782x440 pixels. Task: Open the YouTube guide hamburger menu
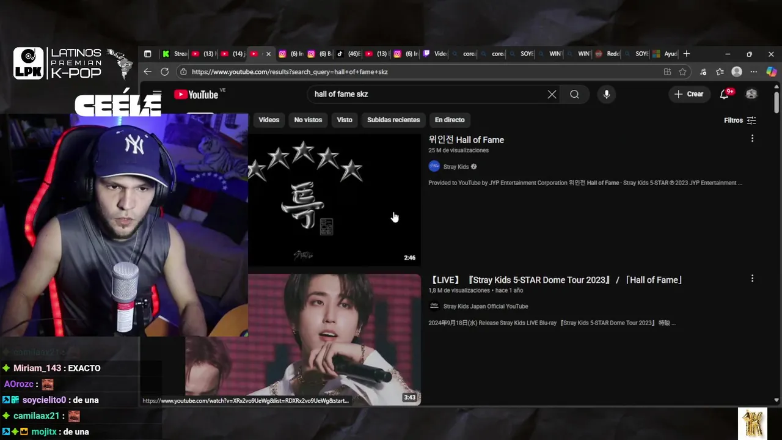[x=157, y=94]
